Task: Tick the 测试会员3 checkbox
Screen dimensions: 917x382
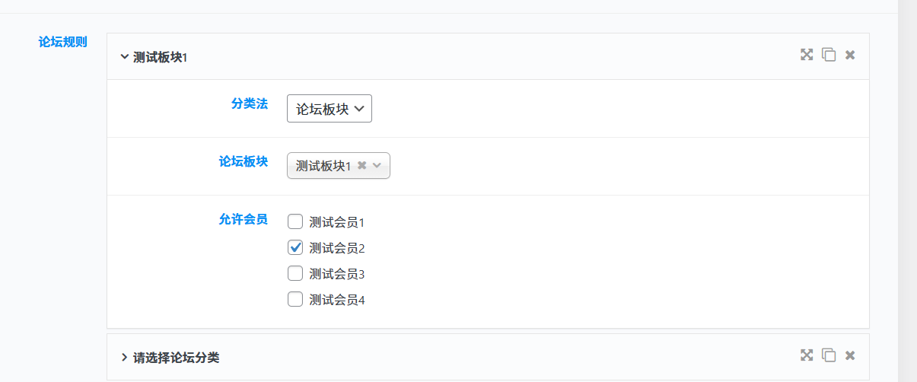Action: coord(295,273)
